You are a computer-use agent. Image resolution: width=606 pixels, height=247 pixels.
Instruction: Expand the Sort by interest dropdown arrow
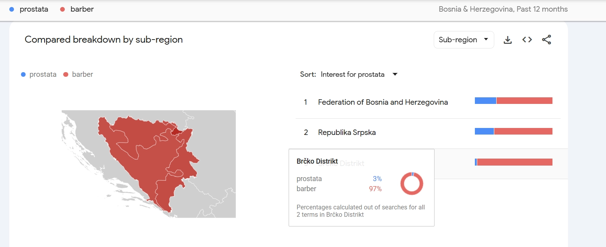tap(395, 74)
